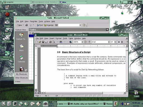Click the Save floppy icon in Word

point(43,42)
